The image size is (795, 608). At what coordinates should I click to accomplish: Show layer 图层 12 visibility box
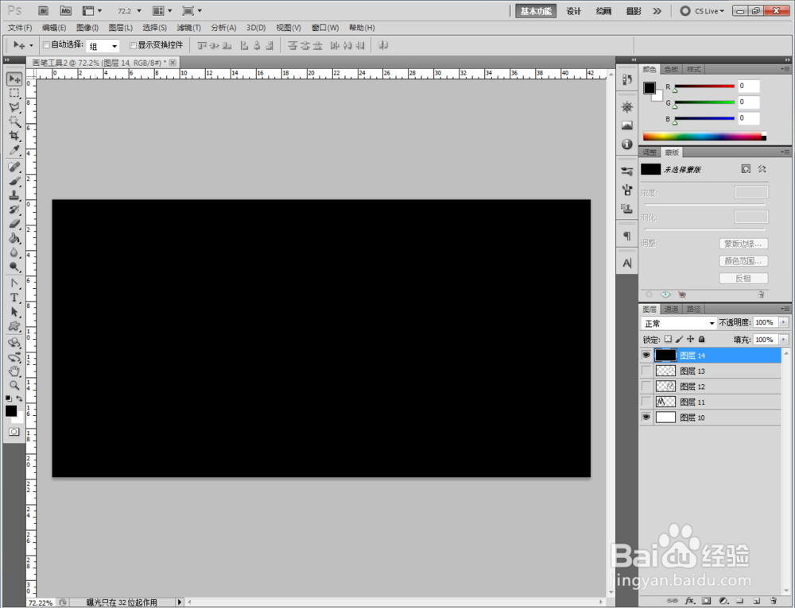646,387
